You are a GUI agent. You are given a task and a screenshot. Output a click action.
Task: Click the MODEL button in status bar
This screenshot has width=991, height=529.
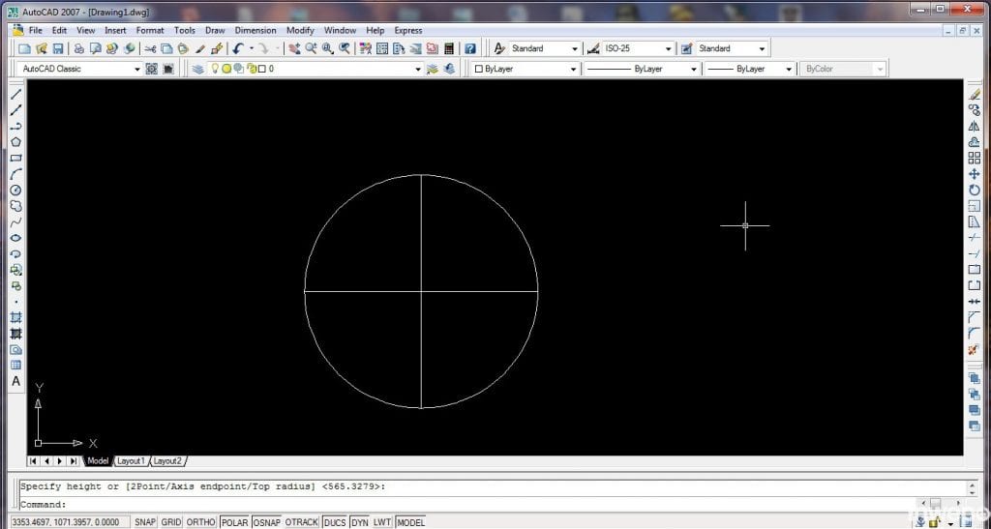pos(410,522)
